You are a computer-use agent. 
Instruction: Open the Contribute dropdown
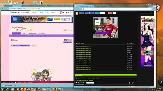[68, 30]
